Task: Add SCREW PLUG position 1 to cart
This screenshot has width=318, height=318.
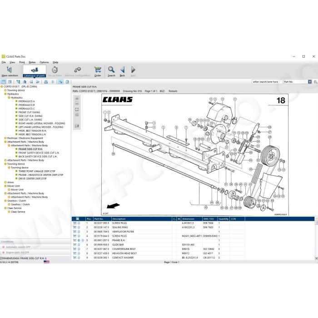Action: (75, 223)
